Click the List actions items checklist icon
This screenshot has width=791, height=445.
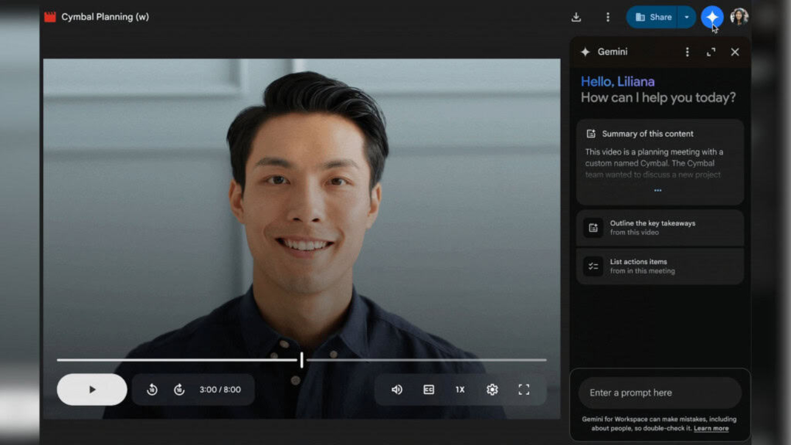(x=593, y=266)
